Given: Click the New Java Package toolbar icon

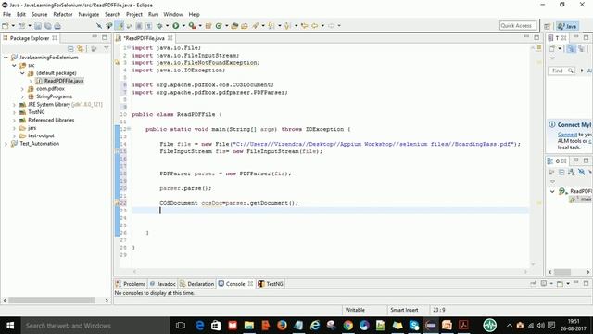Looking at the screenshot, I should click(x=208, y=26).
